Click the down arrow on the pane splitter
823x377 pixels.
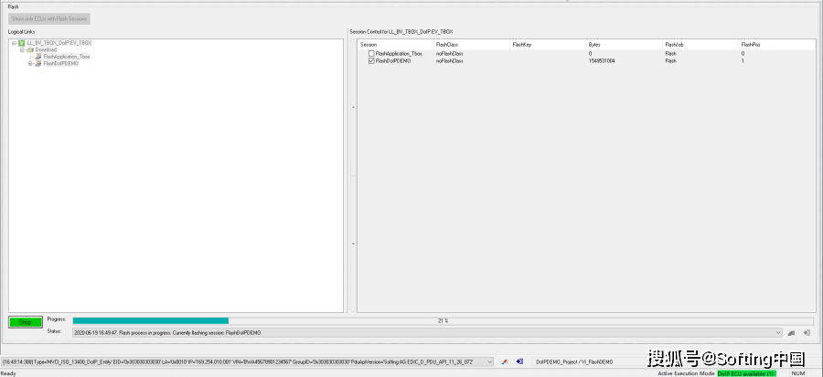click(x=353, y=243)
